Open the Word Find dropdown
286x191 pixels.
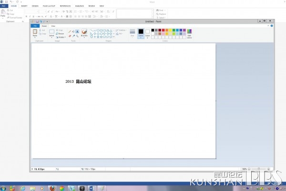click(165, 10)
